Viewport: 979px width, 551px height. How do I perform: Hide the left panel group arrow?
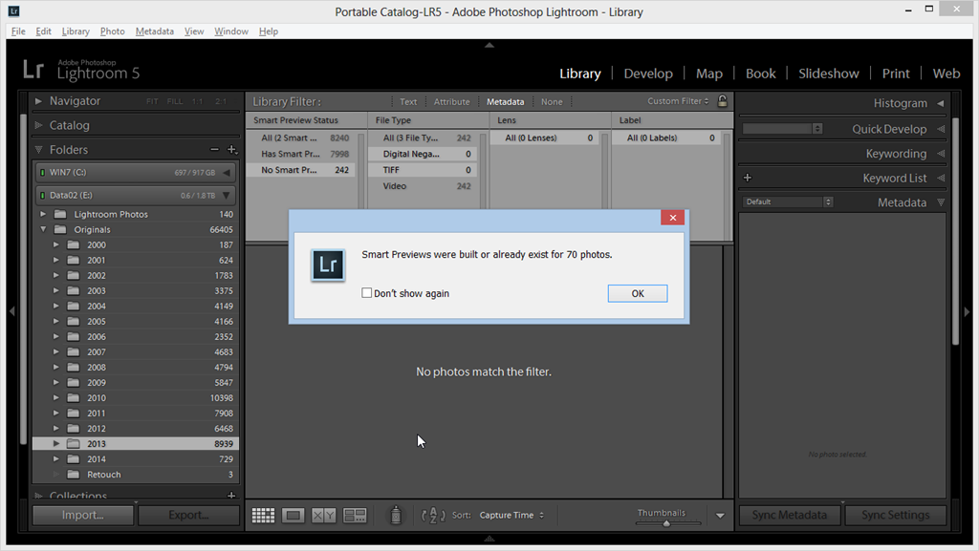tap(11, 310)
